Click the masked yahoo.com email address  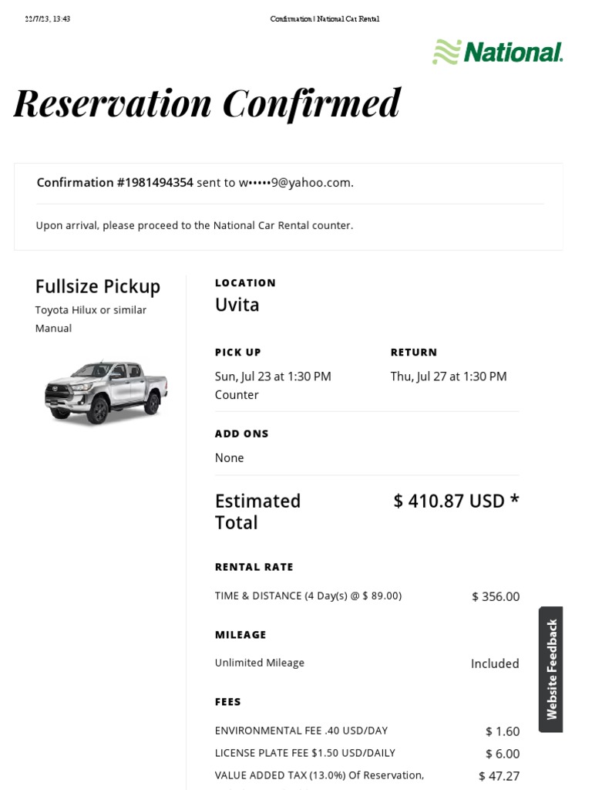295,183
